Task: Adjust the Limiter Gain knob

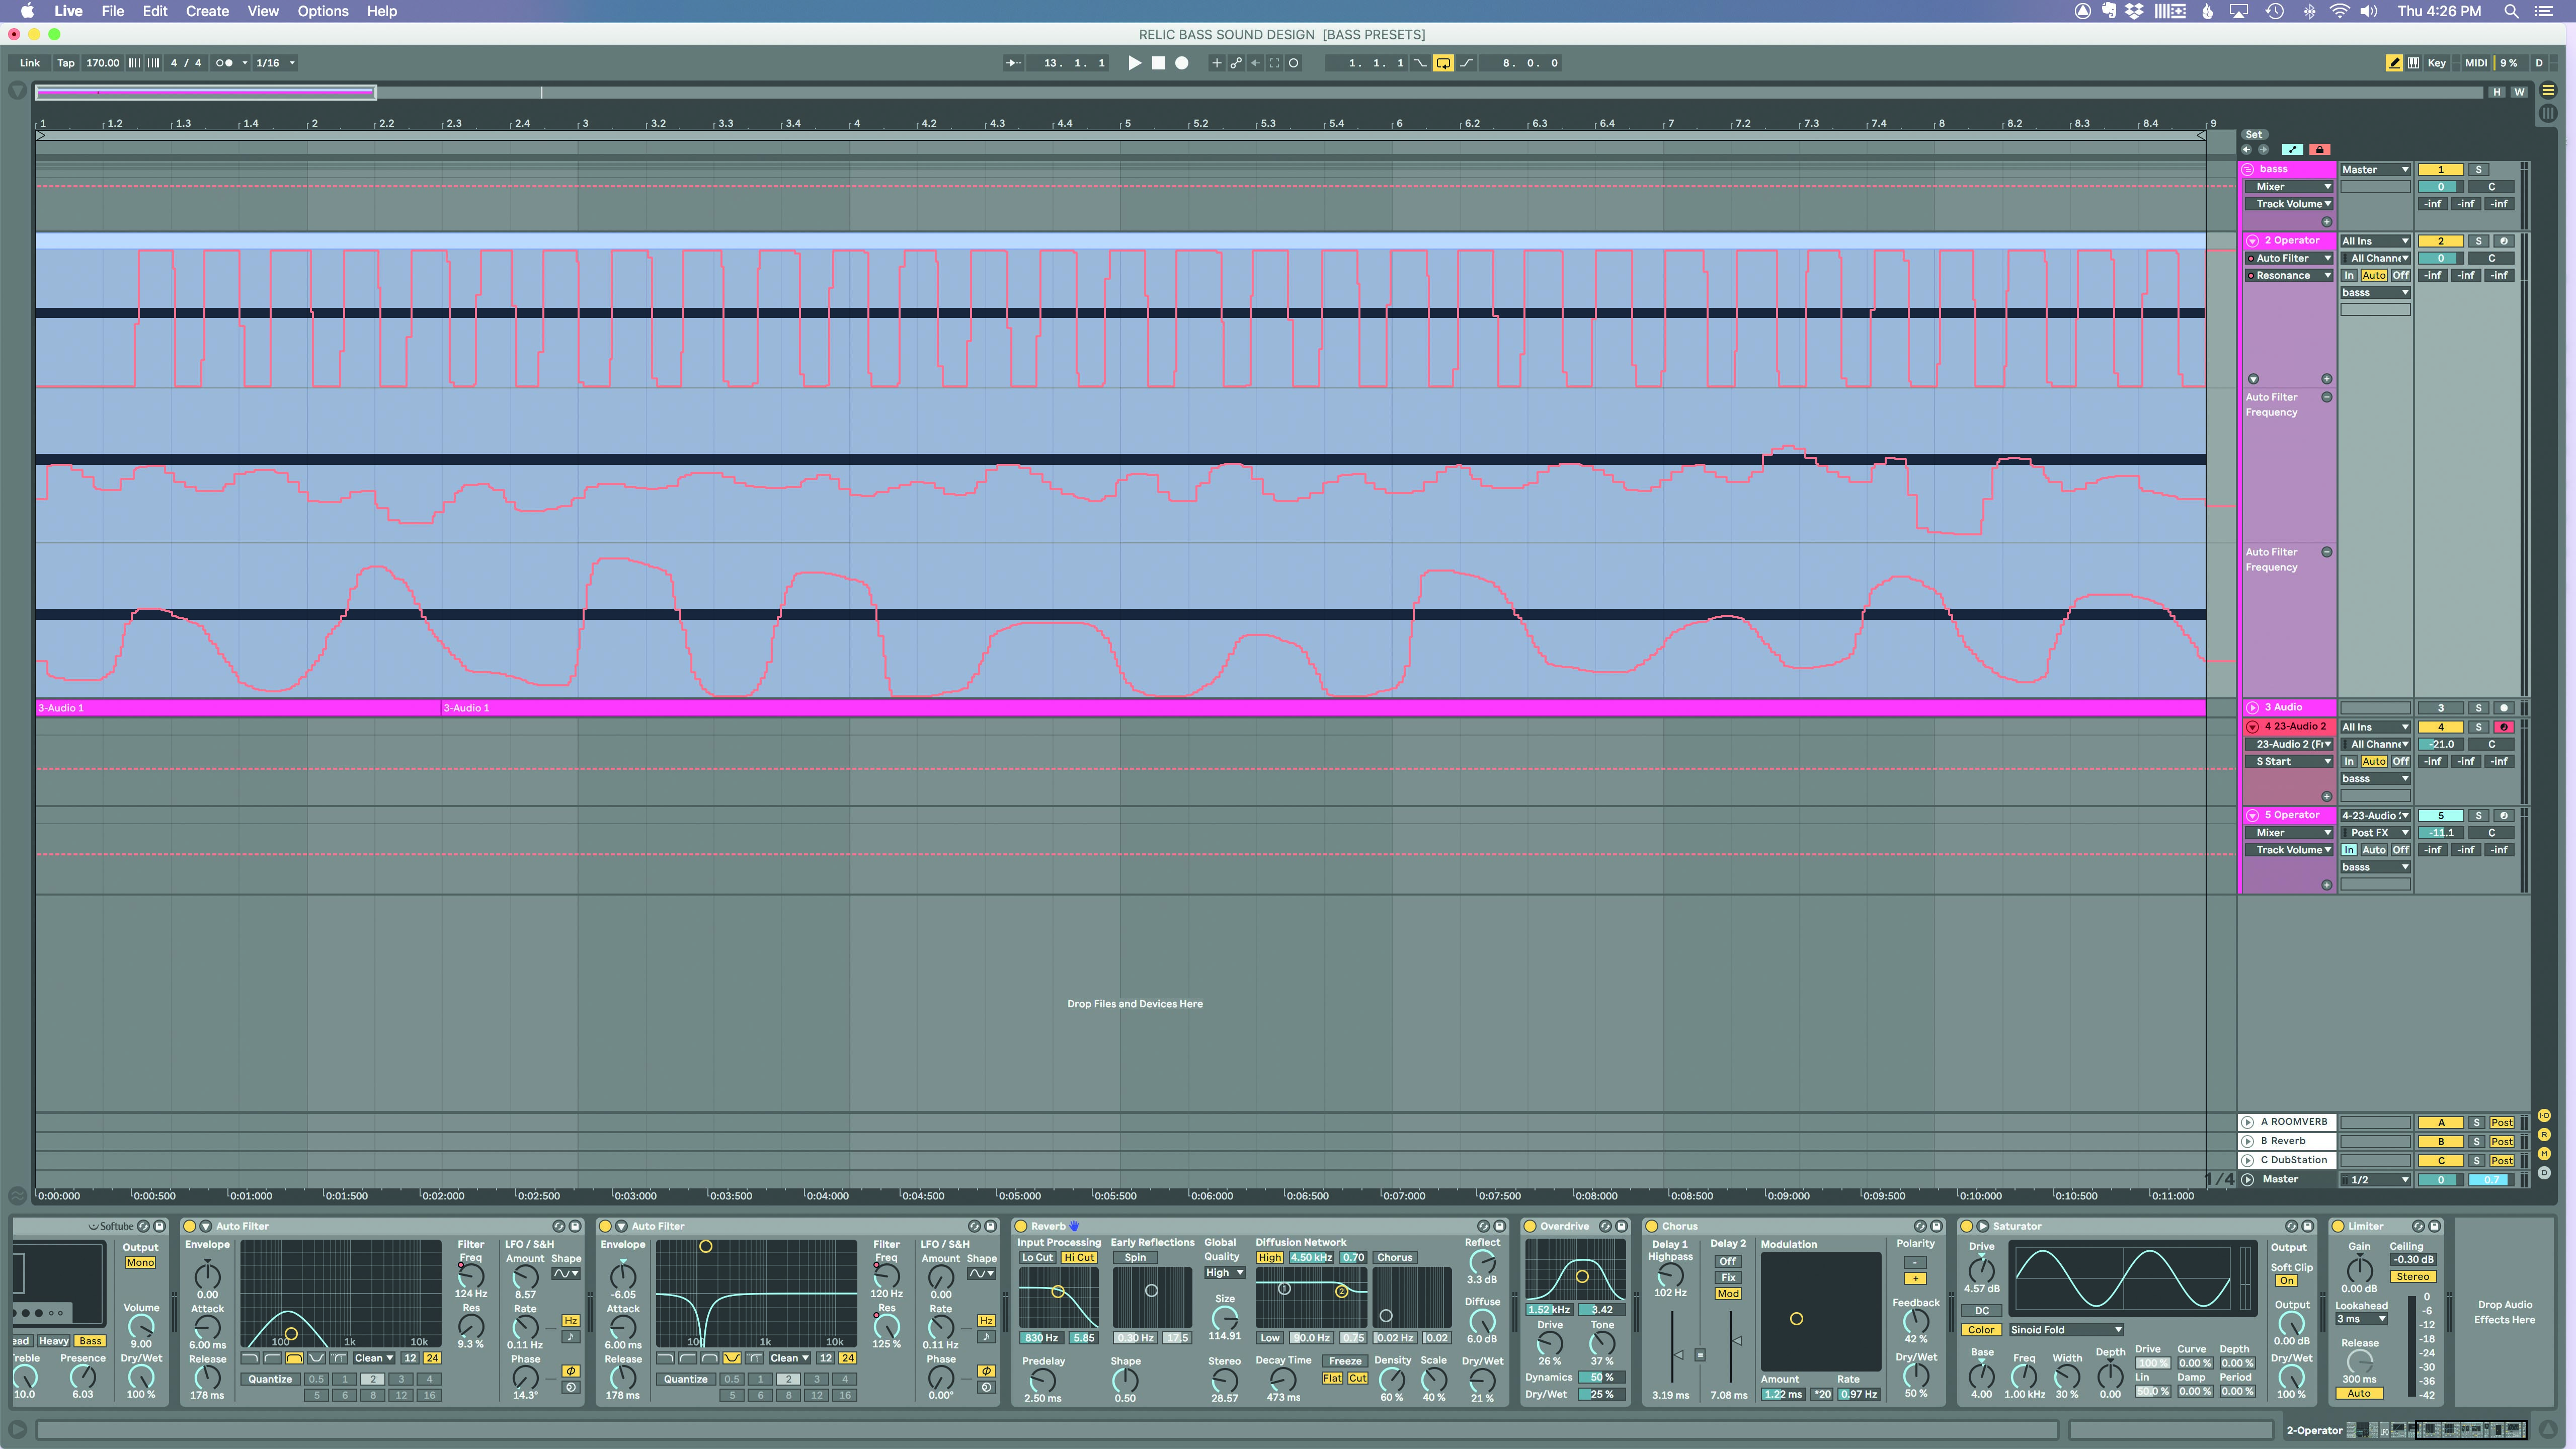Action: tap(2360, 1270)
